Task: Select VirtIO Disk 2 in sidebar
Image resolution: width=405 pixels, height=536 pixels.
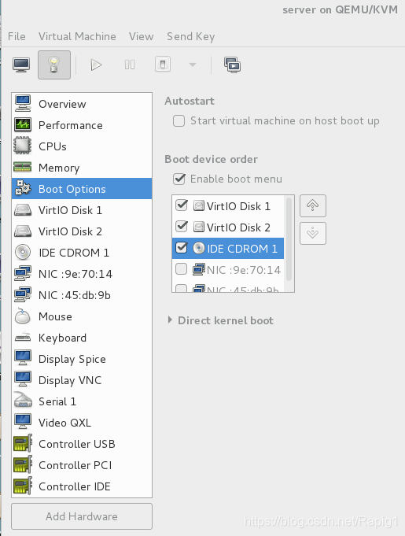Action: (x=82, y=231)
